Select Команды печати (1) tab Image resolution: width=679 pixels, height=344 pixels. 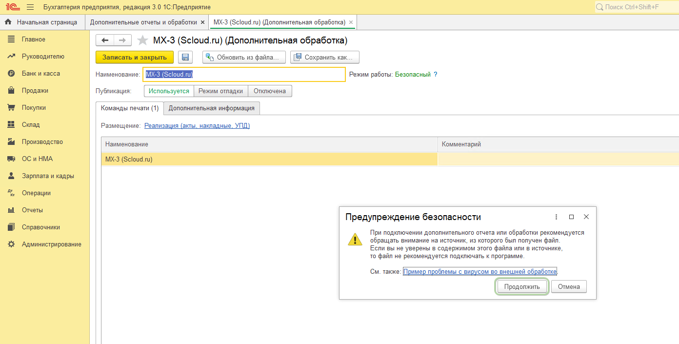[129, 108]
